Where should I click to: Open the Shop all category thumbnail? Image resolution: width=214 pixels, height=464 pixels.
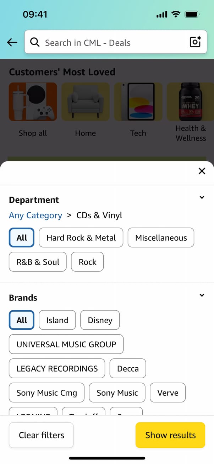click(x=33, y=102)
